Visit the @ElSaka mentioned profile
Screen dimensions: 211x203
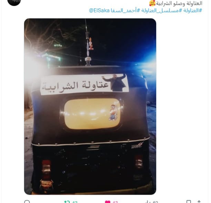coord(99,10)
